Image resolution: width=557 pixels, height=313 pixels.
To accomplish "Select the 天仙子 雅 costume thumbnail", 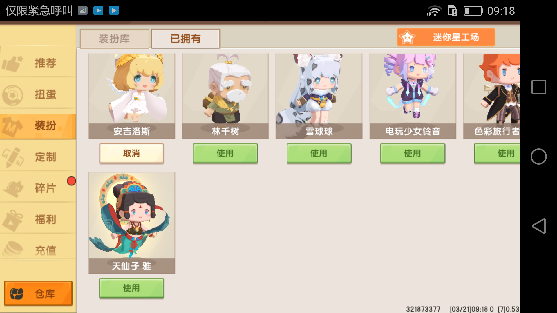I will click(132, 223).
